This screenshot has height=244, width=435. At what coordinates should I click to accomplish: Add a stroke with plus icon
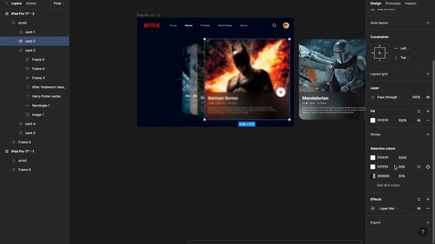coord(428,134)
